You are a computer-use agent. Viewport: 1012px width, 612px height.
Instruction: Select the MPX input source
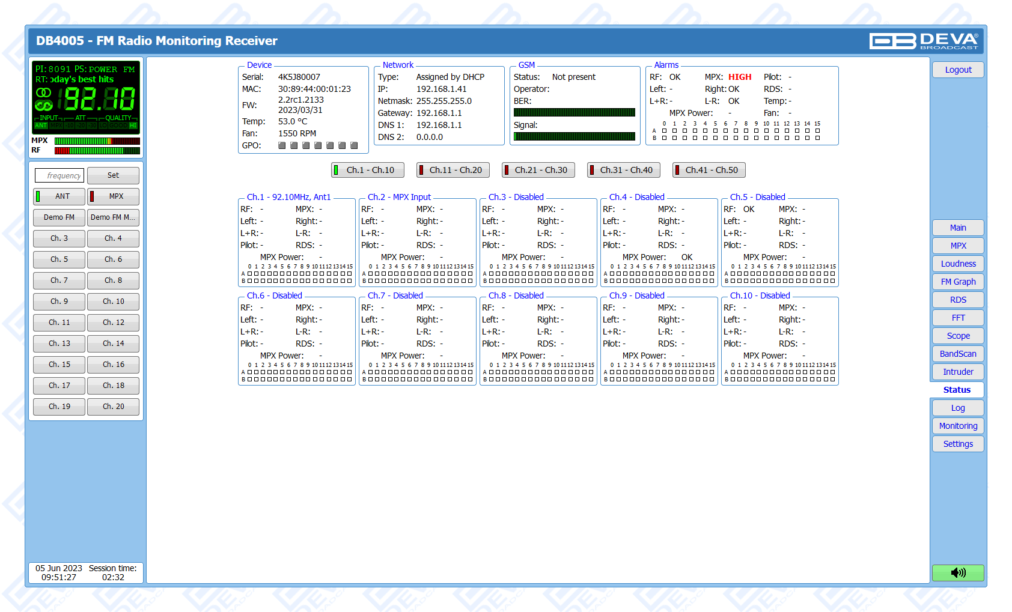tap(113, 196)
